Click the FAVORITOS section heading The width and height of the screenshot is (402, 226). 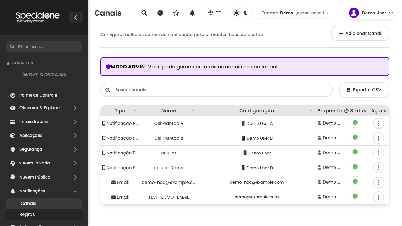[x=23, y=63]
